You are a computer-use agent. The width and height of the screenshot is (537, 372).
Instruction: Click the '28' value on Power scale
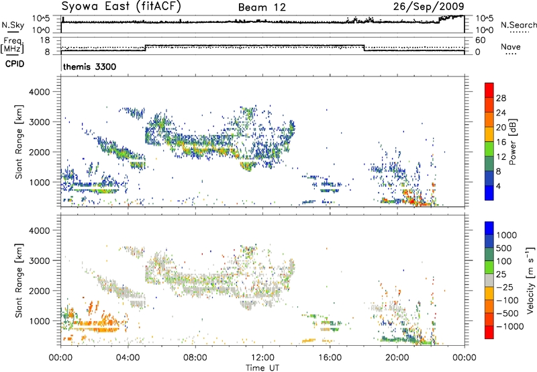pyautogui.click(x=501, y=98)
